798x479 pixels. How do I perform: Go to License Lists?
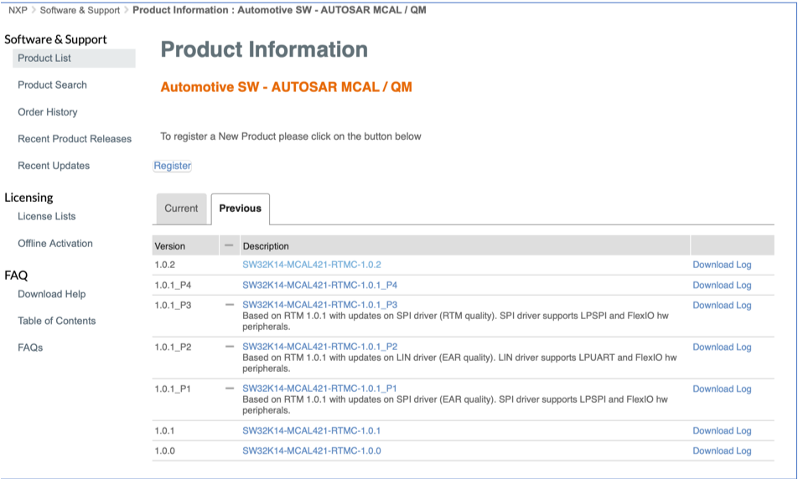pyautogui.click(x=47, y=217)
